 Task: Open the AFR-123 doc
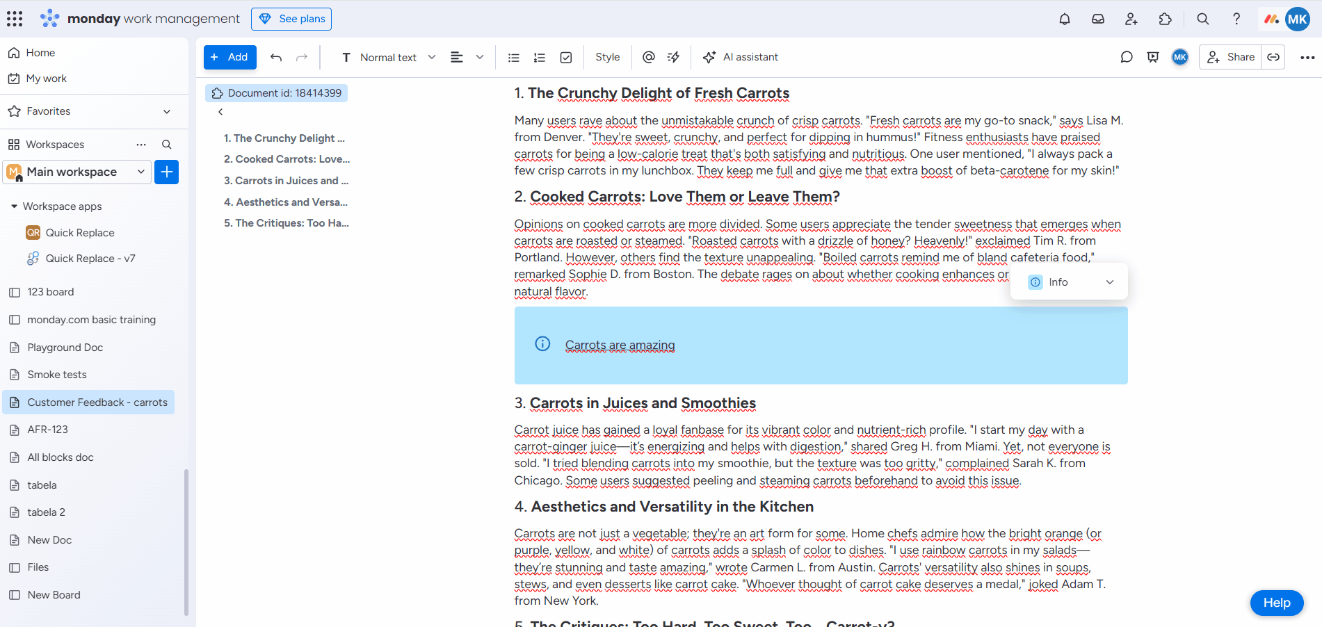47,430
